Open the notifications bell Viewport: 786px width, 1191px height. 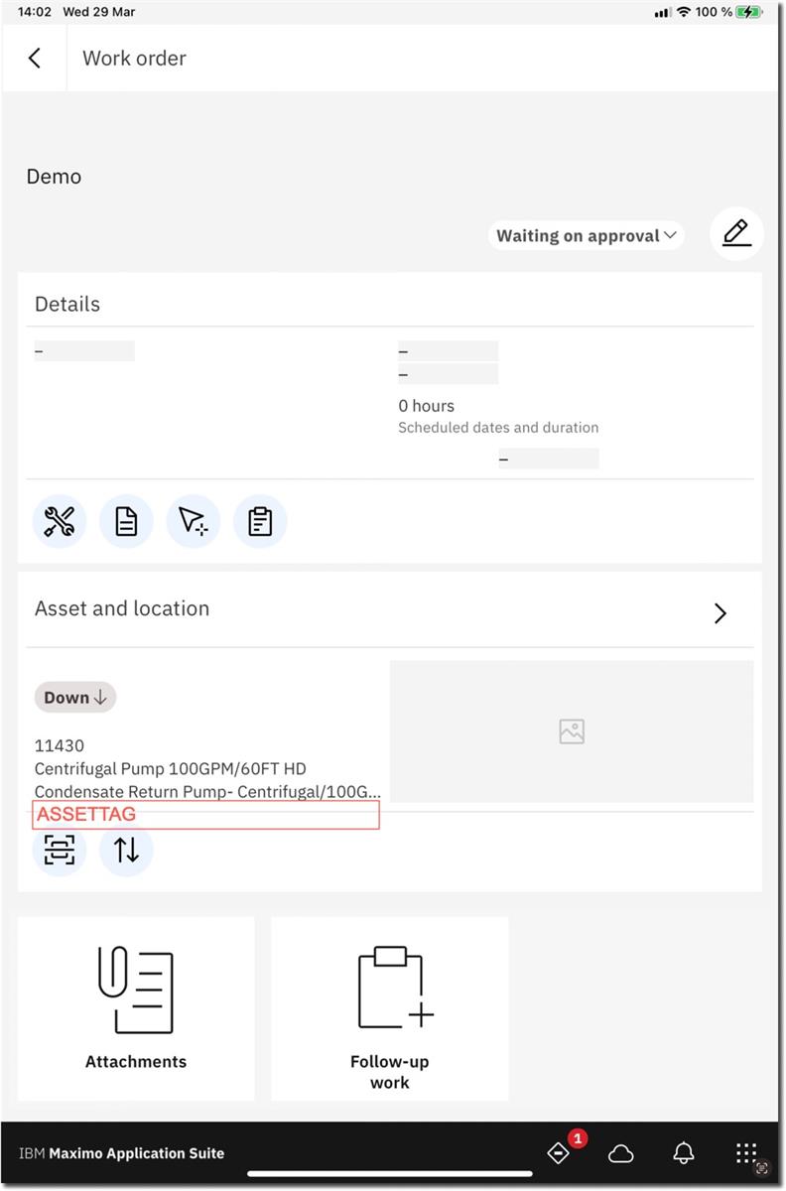[x=684, y=1153]
